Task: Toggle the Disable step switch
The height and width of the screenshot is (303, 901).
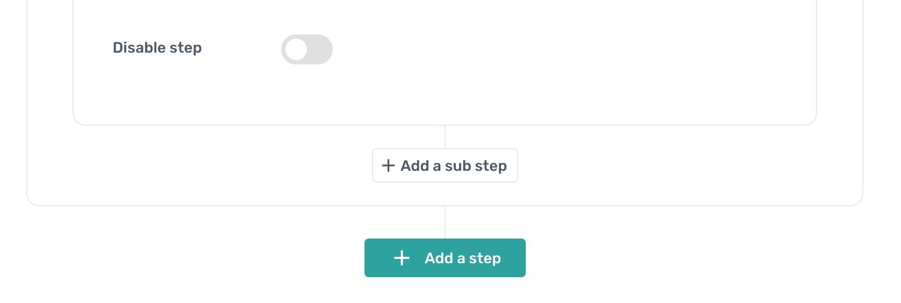Action: (306, 49)
